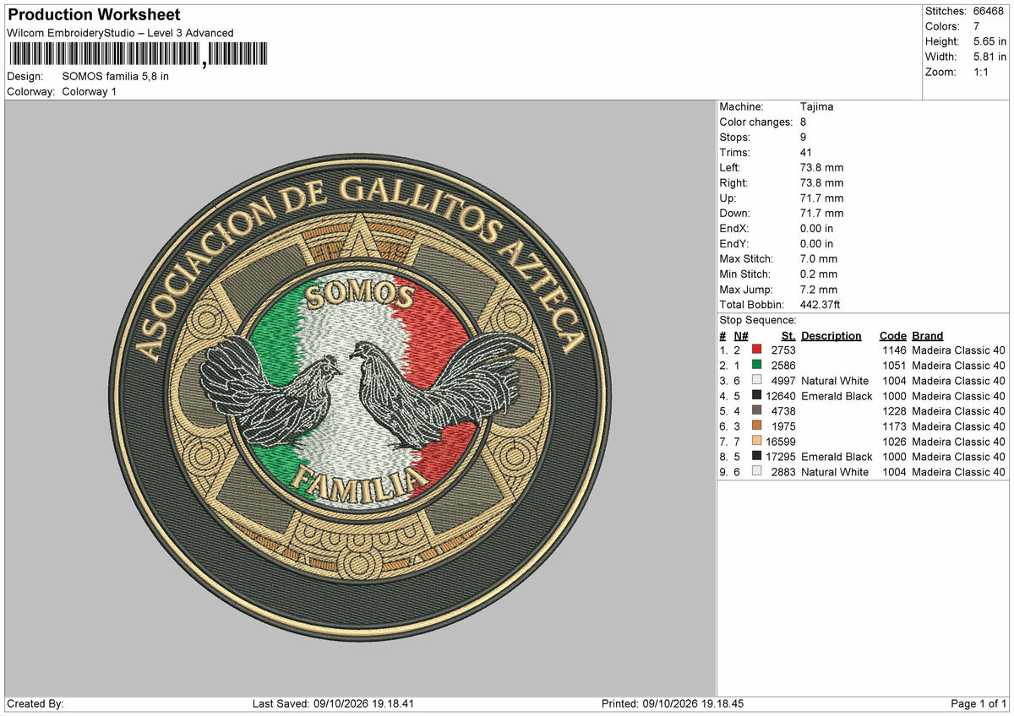1014x716 pixels.
Task: Click the "Brand" column header
Action: (x=928, y=335)
